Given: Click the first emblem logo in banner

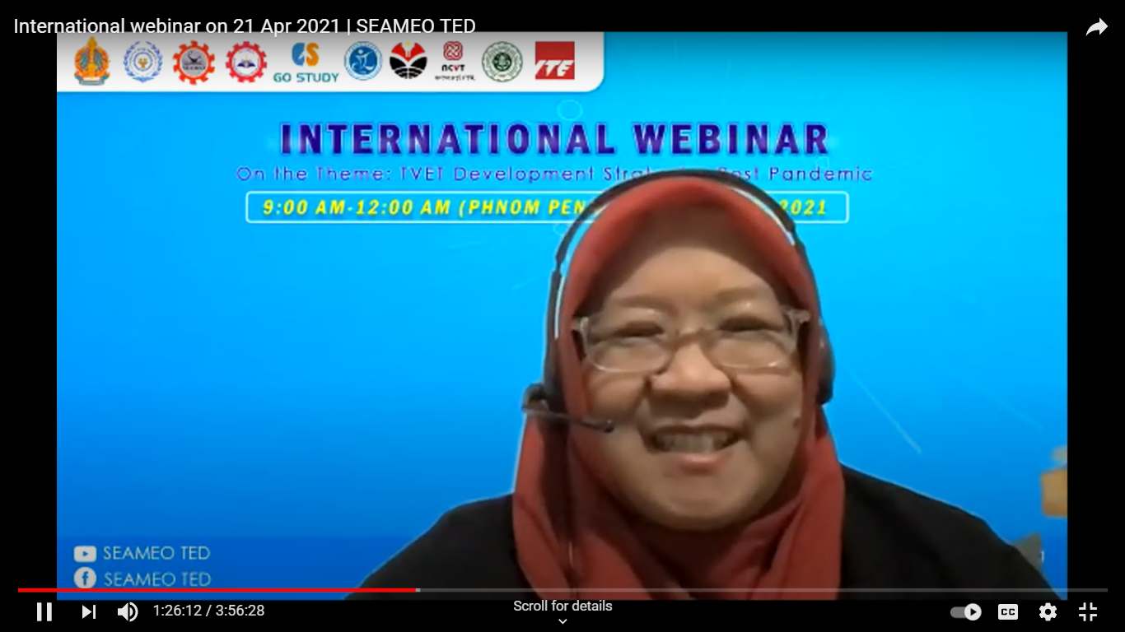Looking at the screenshot, I should point(91,62).
